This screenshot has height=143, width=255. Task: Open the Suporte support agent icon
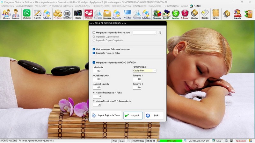[x=237, y=14]
